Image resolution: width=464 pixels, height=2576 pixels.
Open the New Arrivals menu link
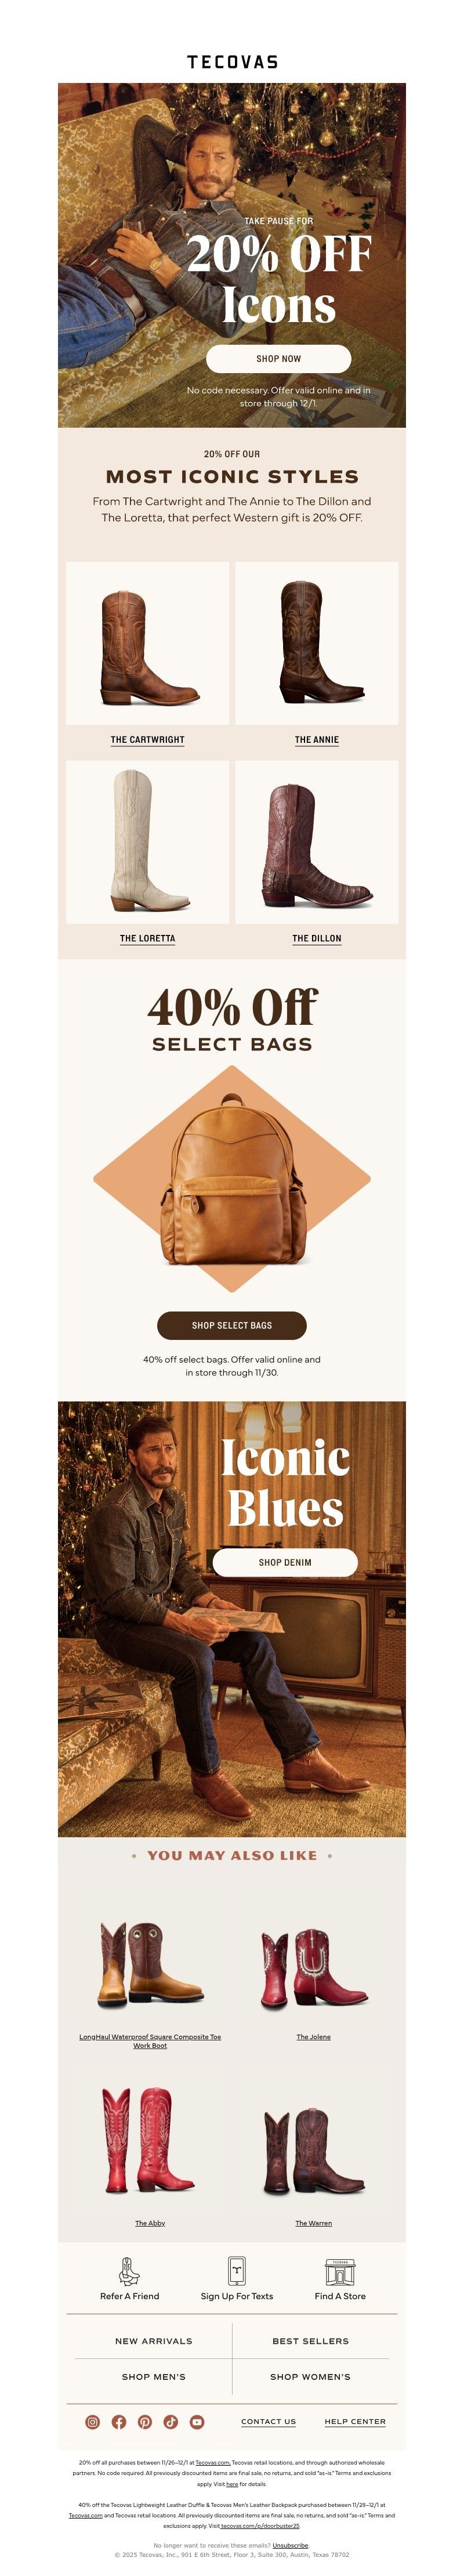click(154, 2341)
